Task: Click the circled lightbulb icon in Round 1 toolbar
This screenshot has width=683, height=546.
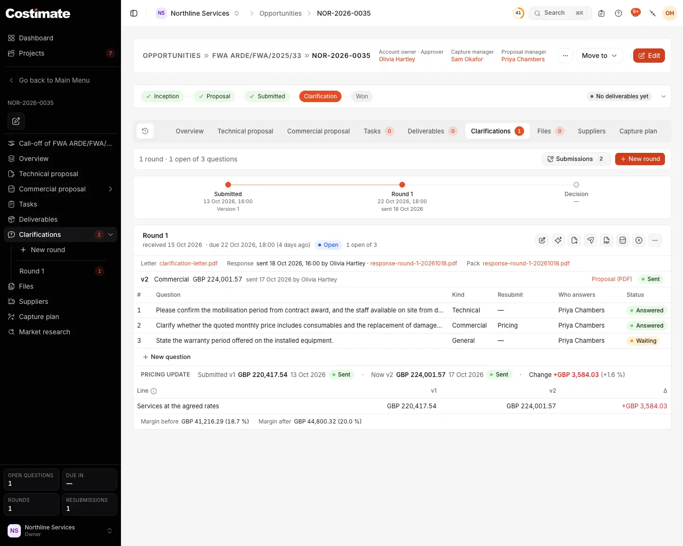Action: pos(639,240)
